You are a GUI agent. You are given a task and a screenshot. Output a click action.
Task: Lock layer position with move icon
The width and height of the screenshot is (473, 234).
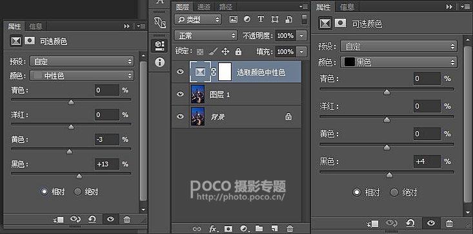pyautogui.click(x=225, y=51)
